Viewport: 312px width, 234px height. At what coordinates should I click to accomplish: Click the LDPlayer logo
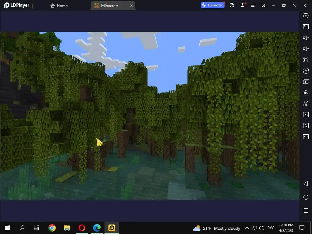coord(17,5)
